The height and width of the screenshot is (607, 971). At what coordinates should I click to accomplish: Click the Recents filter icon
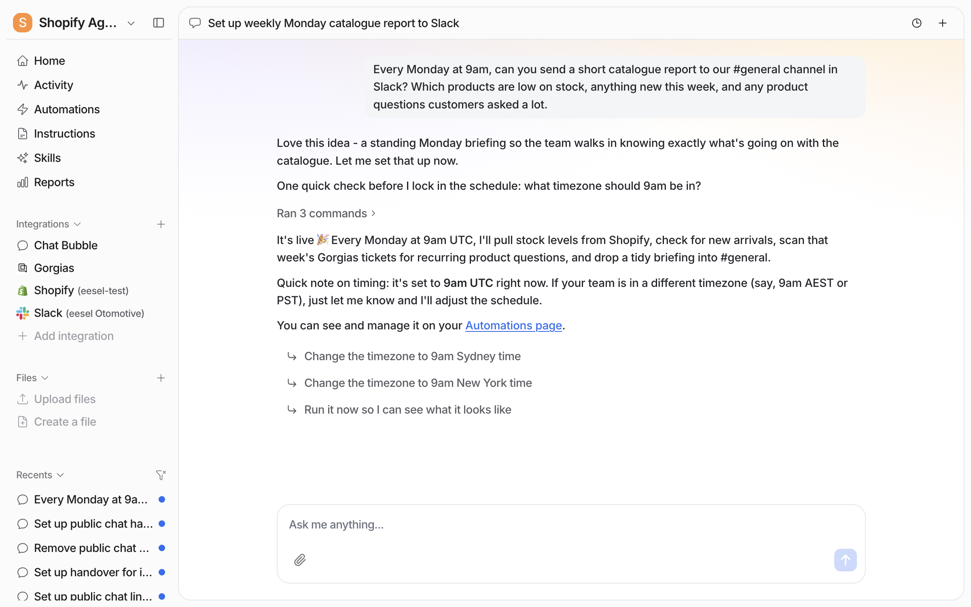pos(161,475)
